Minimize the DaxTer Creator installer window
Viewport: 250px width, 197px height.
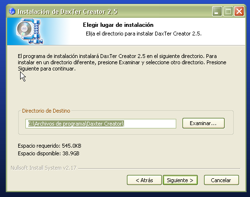pos(217,12)
